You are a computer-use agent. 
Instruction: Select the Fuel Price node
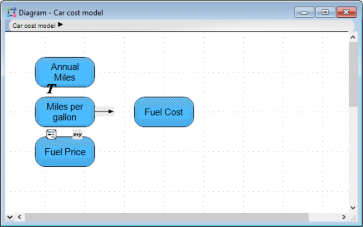[x=65, y=151]
